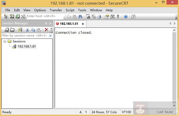179x116 pixels.
Task: Select the 192.168.1.81 session tab
Action: (69, 24)
